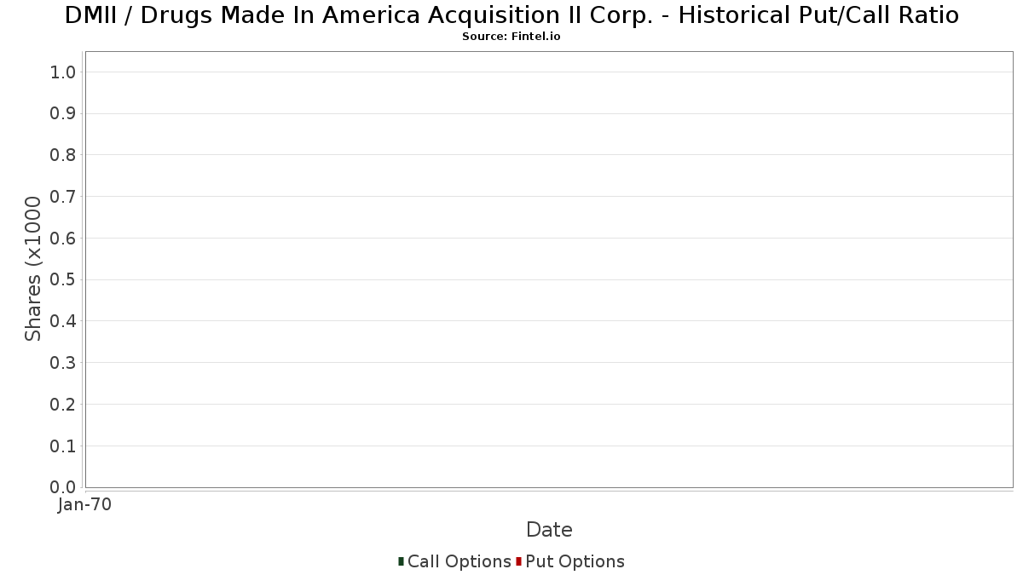This screenshot has width=1023, height=575.
Task: Click the Historical Put/Call Ratio chart title
Action: (x=511, y=15)
